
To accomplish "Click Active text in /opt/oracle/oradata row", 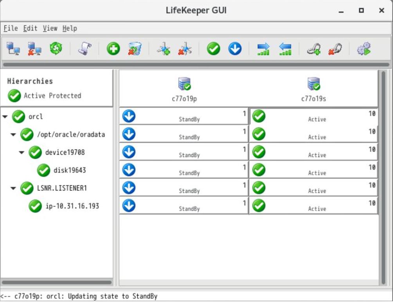I will click(x=317, y=137).
